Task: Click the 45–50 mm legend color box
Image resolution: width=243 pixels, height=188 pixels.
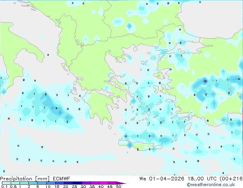Action: tap(113, 183)
